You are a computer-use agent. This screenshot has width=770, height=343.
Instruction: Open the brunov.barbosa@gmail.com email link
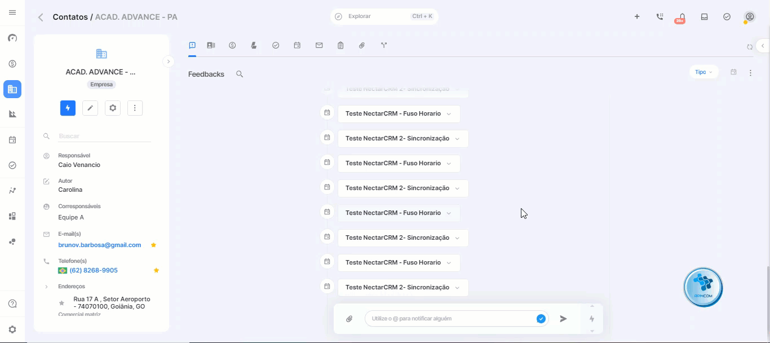[100, 245]
